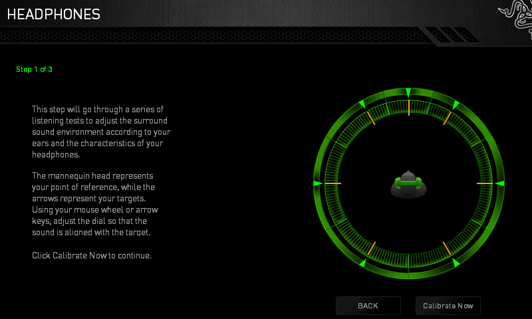Viewport: 532px width, 319px height.
Task: Select the right green target arrow
Action: [x=500, y=183]
